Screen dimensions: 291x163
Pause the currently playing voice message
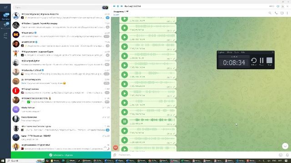(x=124, y=121)
